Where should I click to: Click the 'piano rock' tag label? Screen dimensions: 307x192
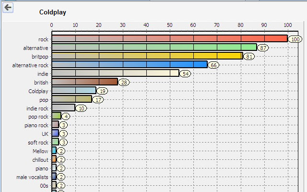coord(36,125)
